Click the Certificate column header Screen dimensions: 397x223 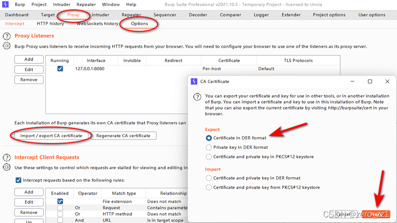coord(229,61)
